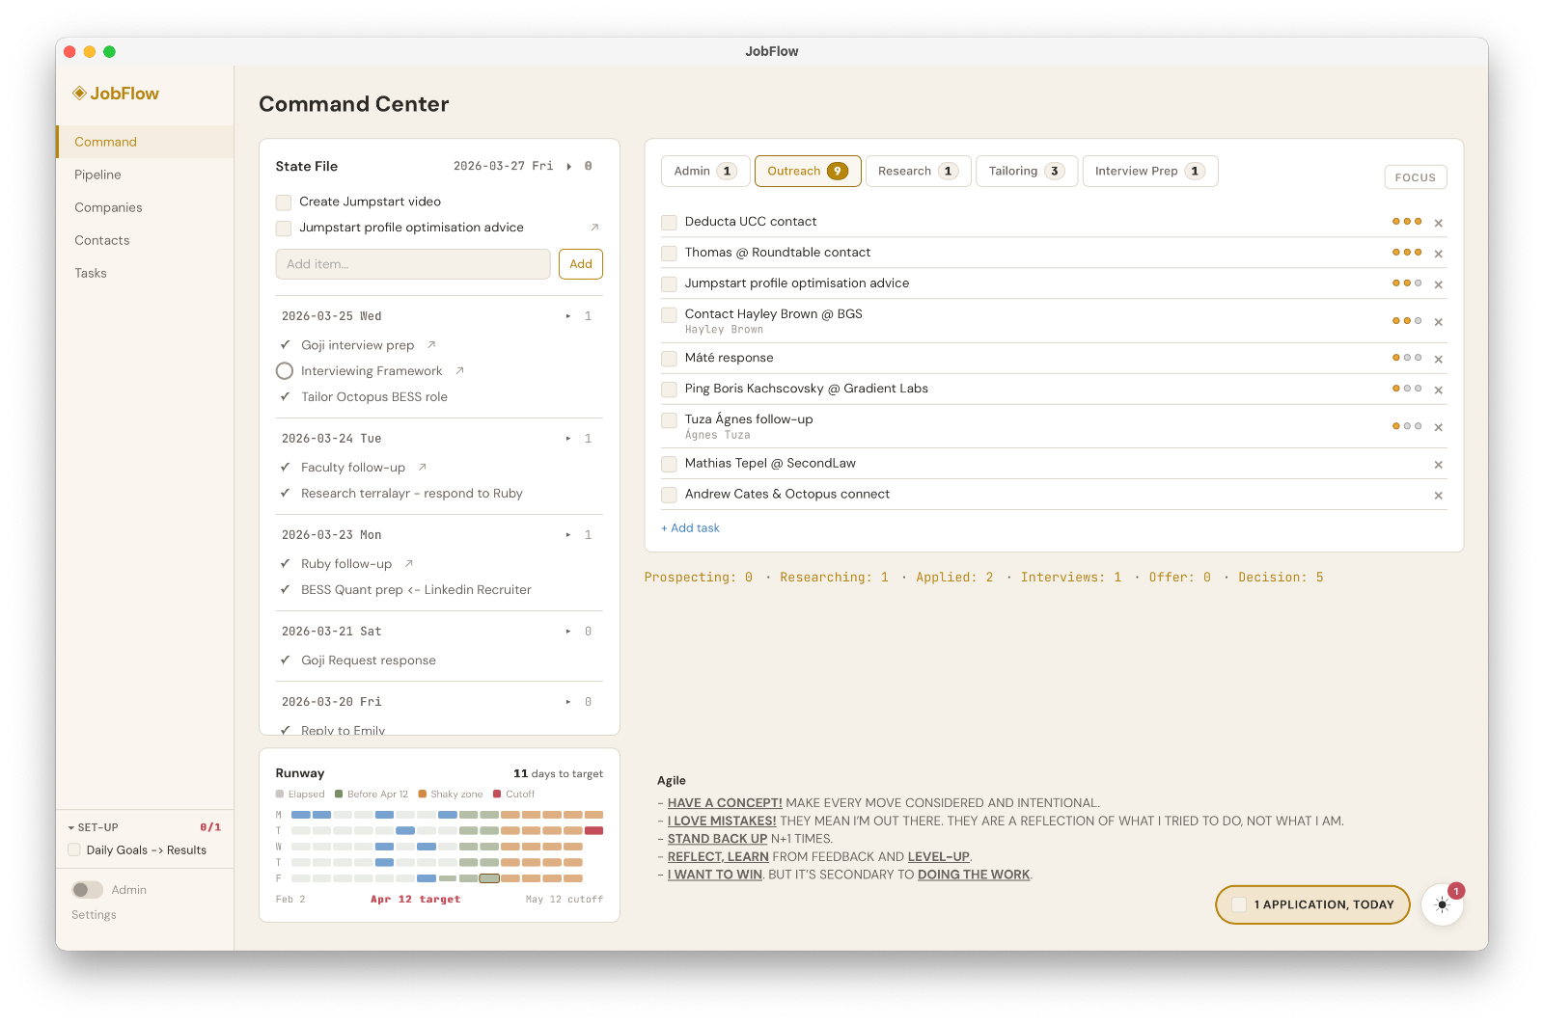The height and width of the screenshot is (1024, 1544).
Task: Delete the Máté response task
Action: coord(1438,359)
